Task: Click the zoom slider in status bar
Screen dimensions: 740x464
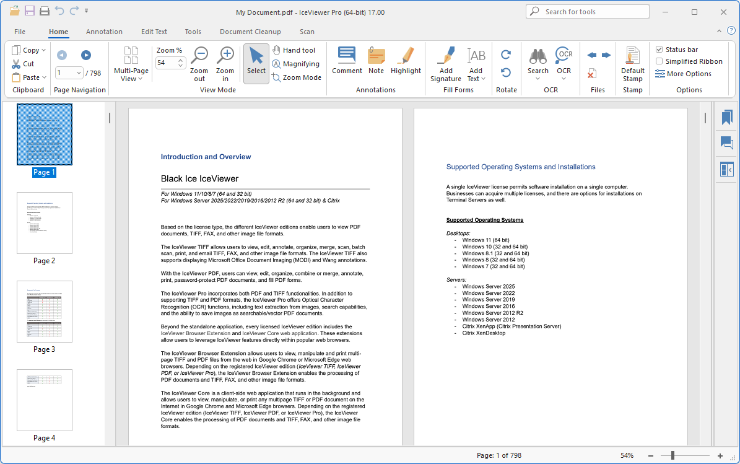Action: click(x=673, y=455)
